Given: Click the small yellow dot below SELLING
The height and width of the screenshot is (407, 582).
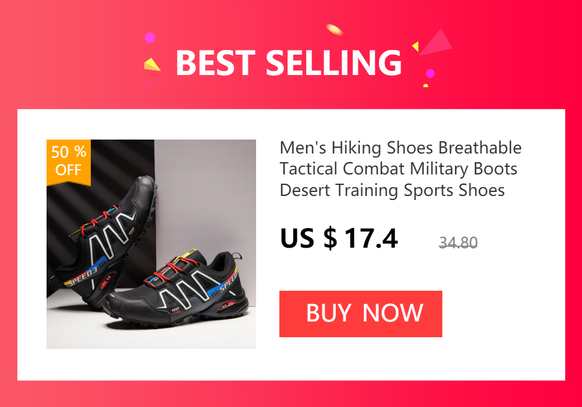Looking at the screenshot, I should [426, 85].
